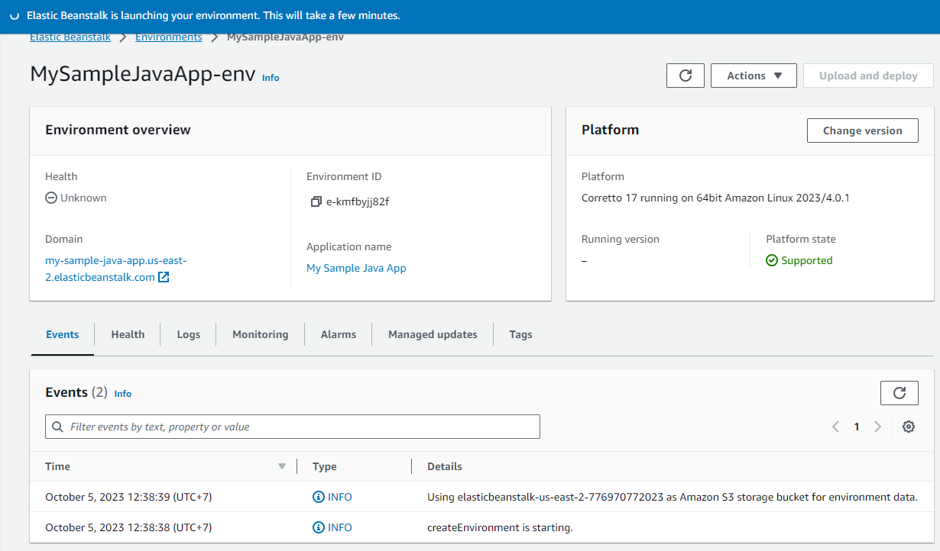This screenshot has height=551, width=940.
Task: Refresh the Events list
Action: pyautogui.click(x=899, y=392)
